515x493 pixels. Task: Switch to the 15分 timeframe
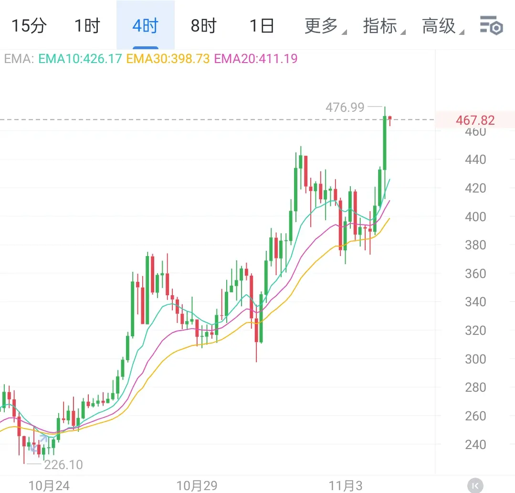click(x=29, y=26)
